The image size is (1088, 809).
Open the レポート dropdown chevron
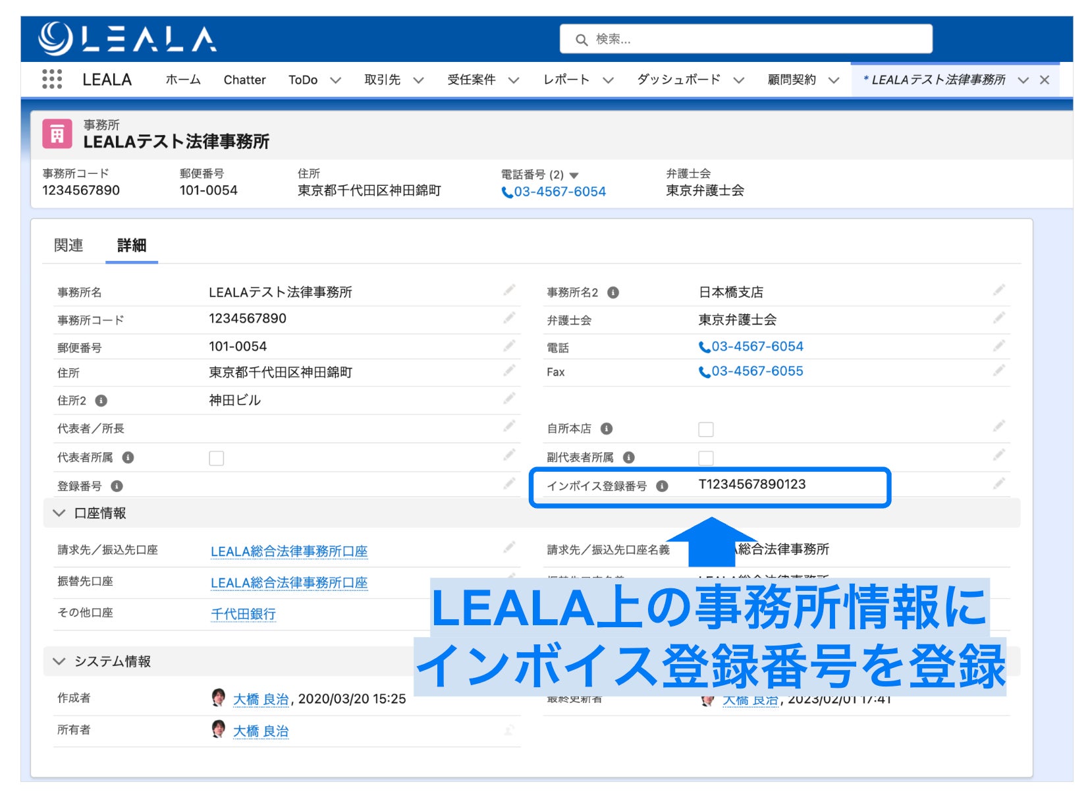tap(608, 80)
